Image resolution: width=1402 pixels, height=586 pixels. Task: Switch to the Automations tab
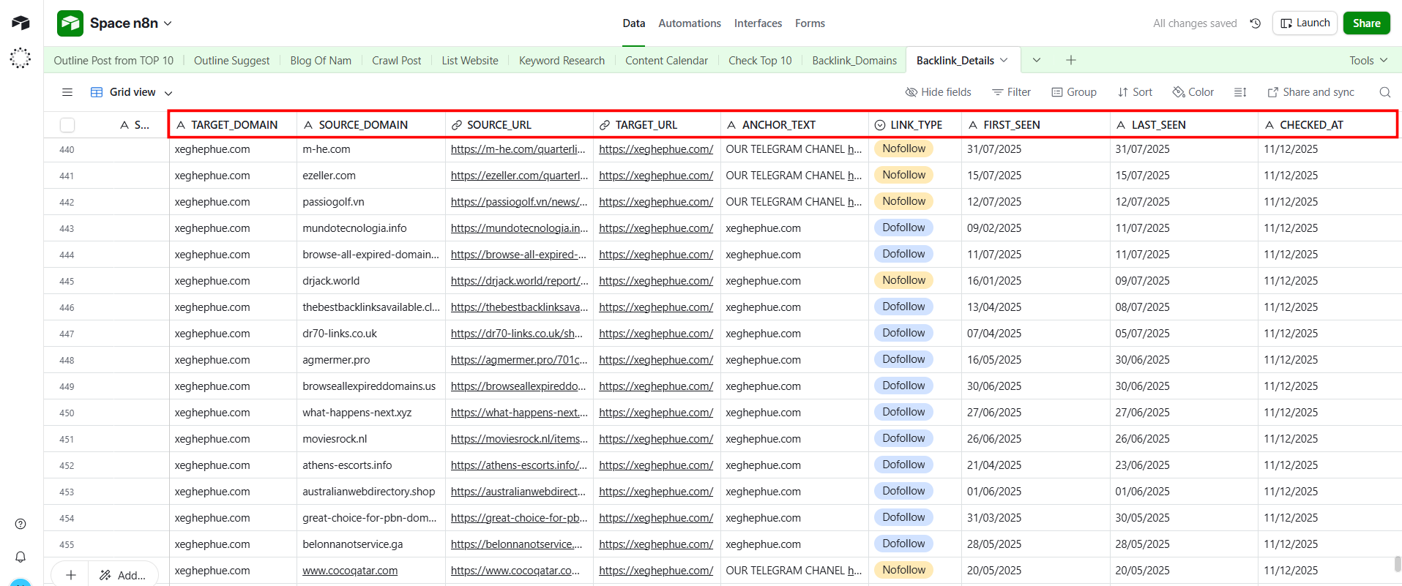click(690, 23)
